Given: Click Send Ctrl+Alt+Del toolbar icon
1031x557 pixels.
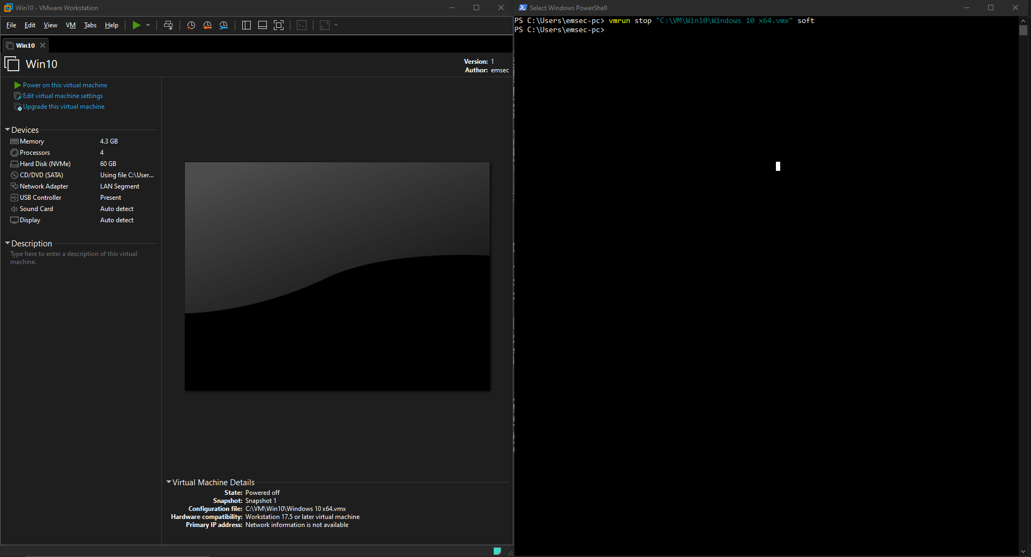Looking at the screenshot, I should (168, 25).
